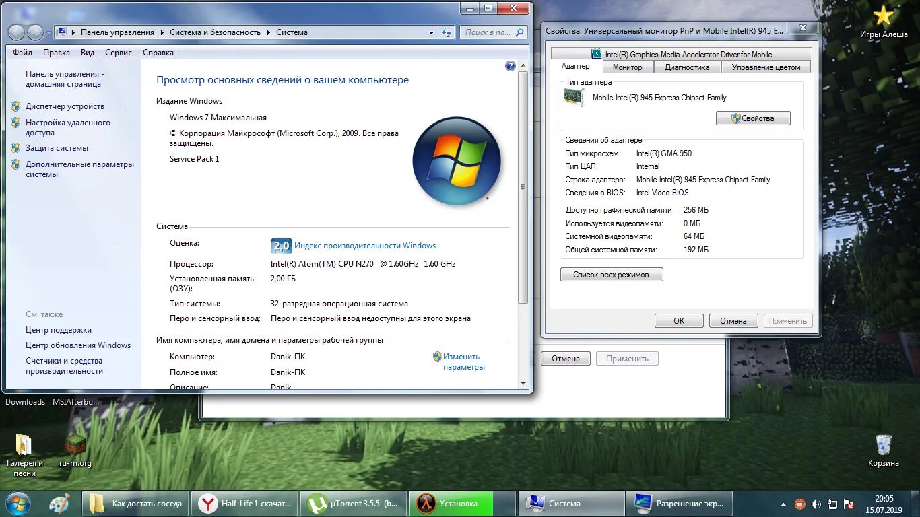Open Paint from the taskbar palette icon
Viewport: 920px width, 517px height.
59,503
